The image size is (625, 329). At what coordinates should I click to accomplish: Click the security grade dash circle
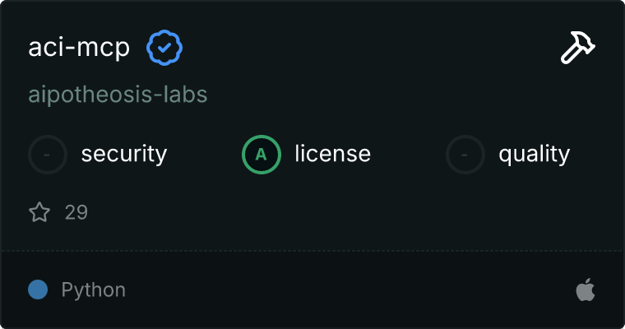[48, 154]
